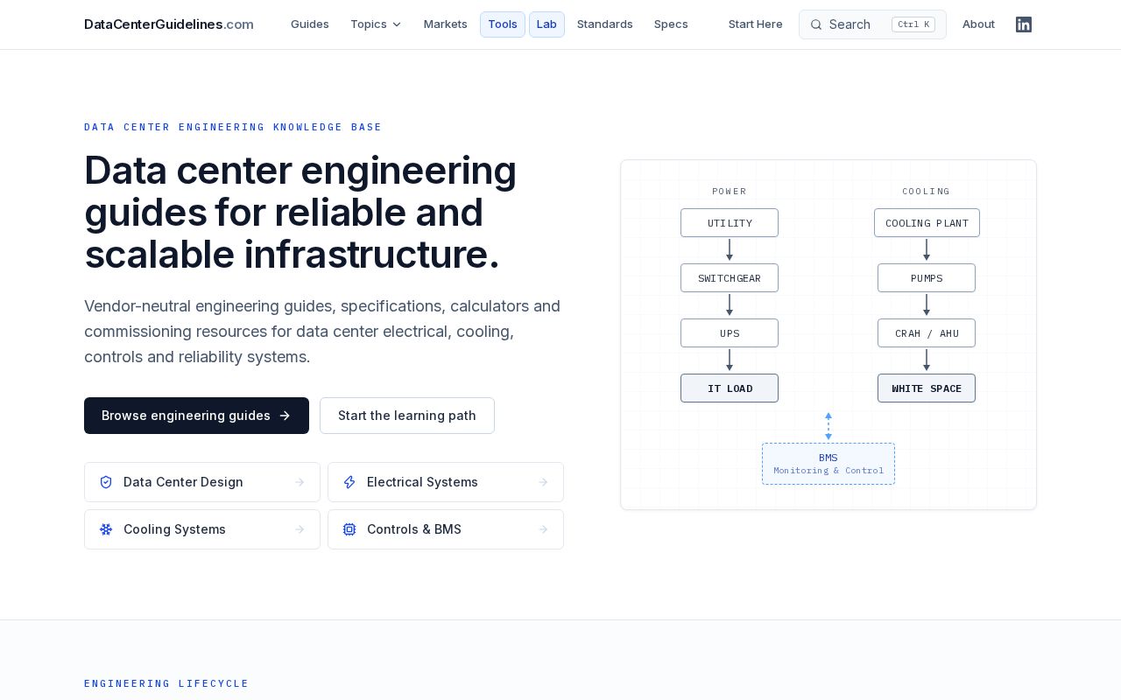1121x700 pixels.
Task: Click Start the learning path button
Action: (407, 416)
